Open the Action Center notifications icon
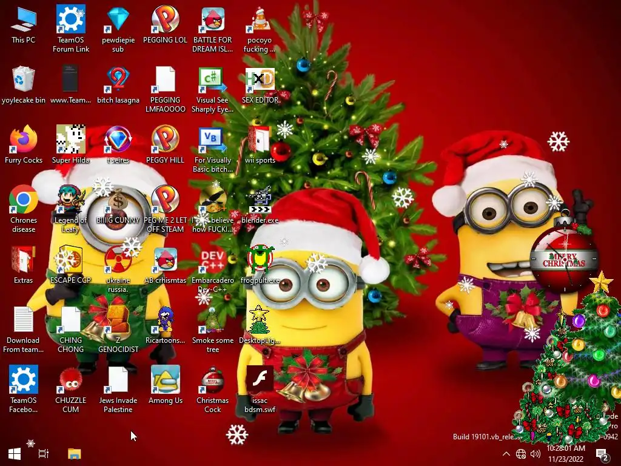 click(602, 454)
